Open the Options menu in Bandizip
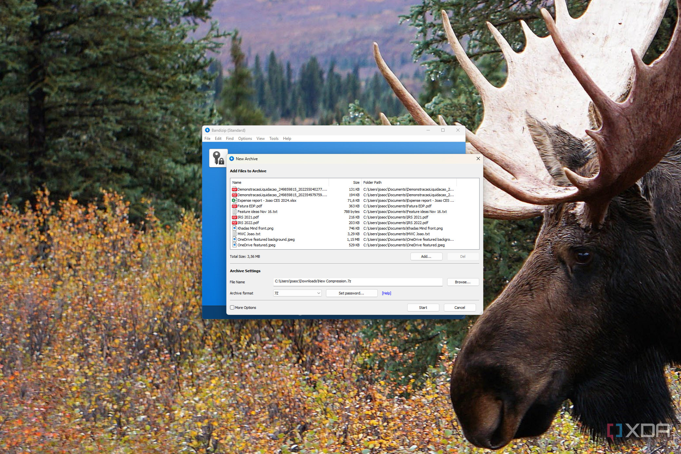The image size is (681, 454). 245,139
